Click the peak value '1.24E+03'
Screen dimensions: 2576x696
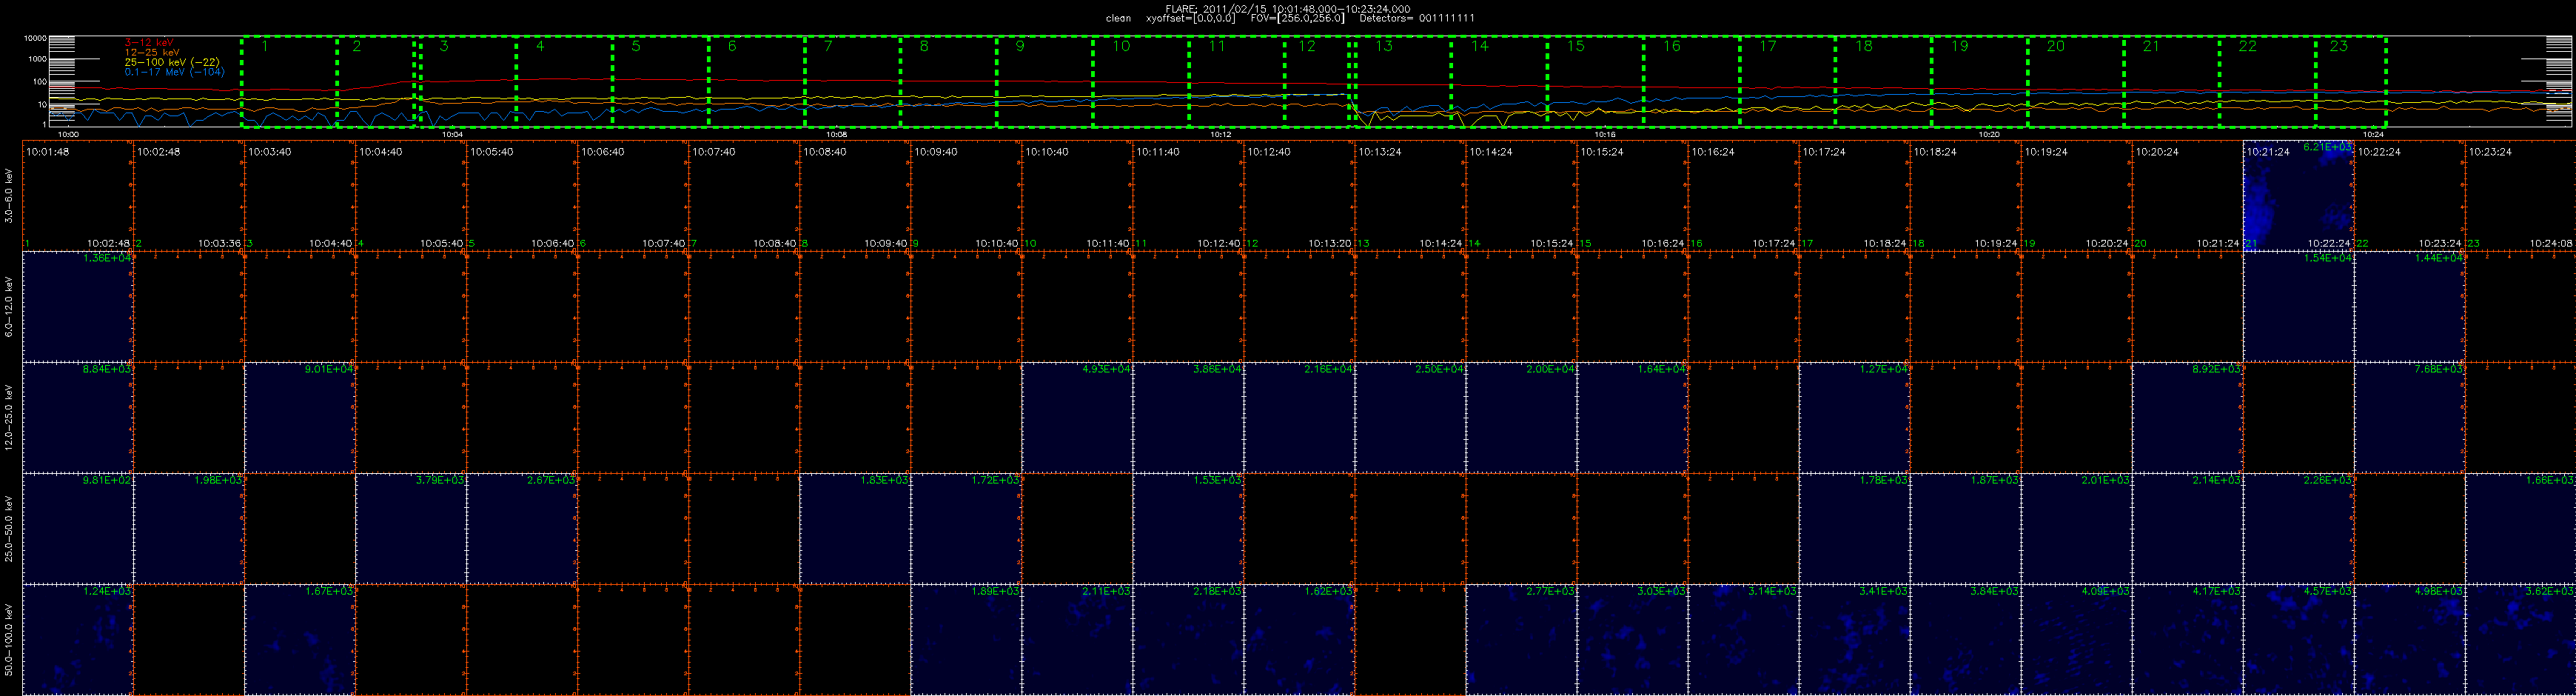coord(107,591)
